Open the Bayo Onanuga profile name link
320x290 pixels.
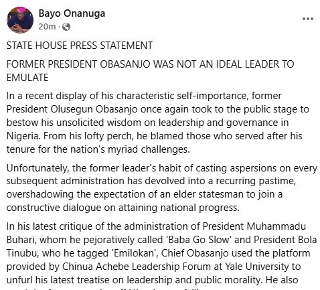coord(72,13)
